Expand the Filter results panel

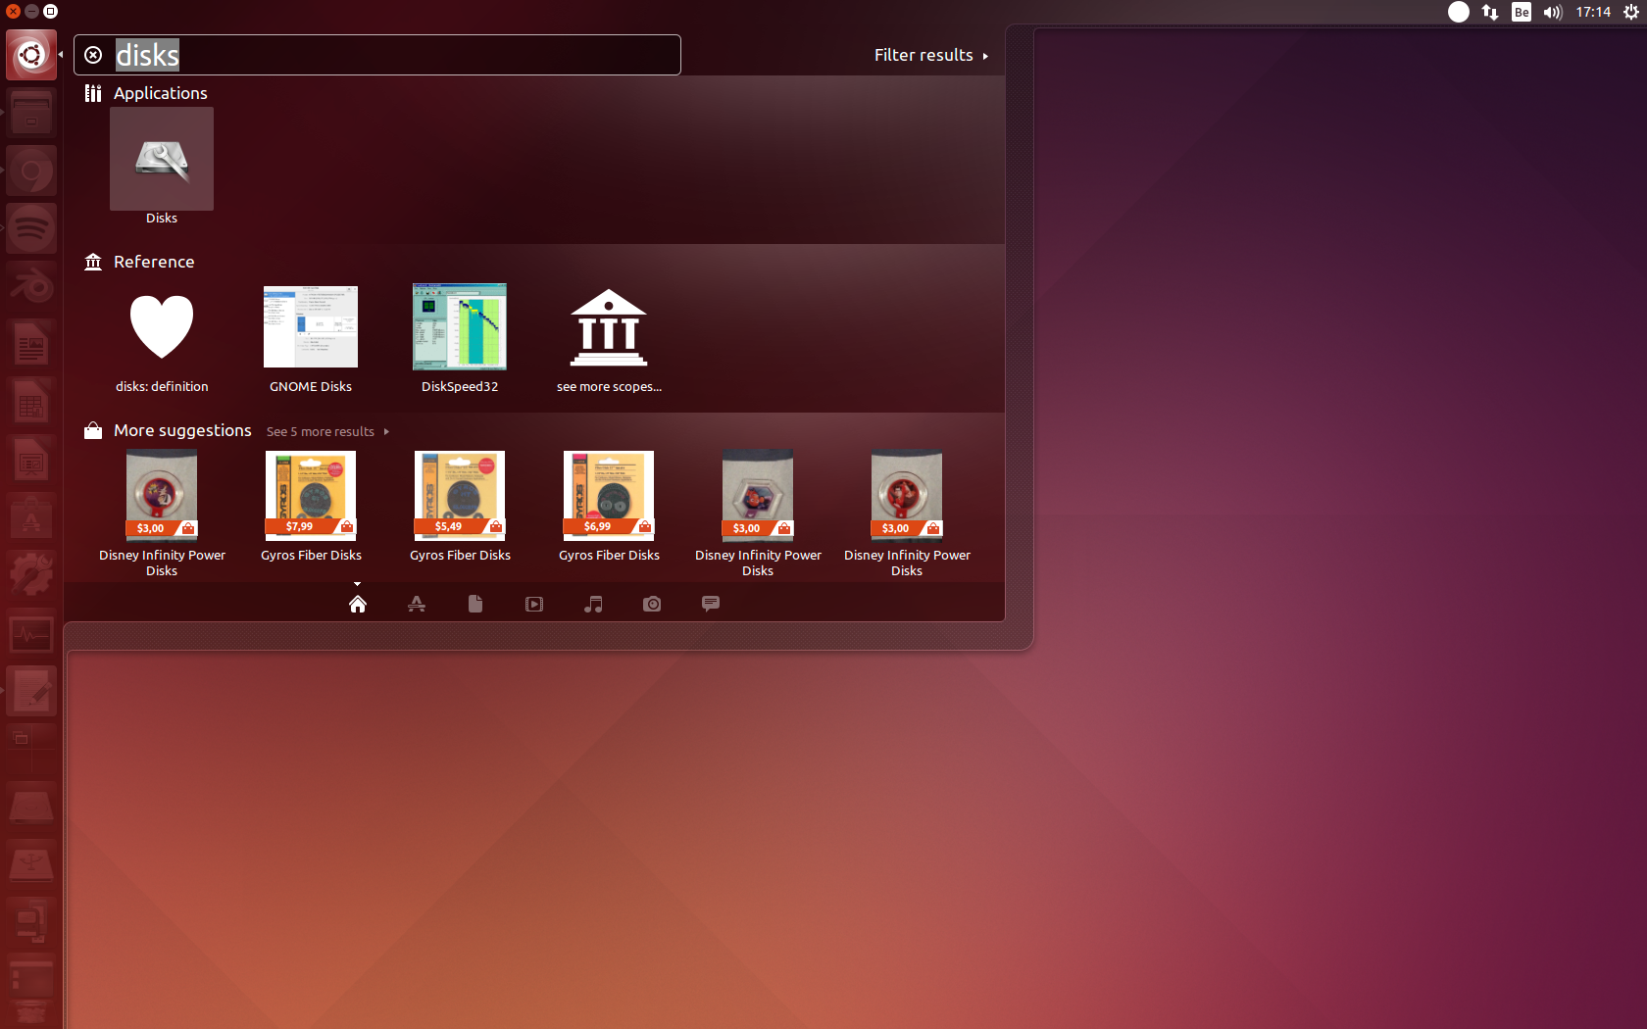931,55
